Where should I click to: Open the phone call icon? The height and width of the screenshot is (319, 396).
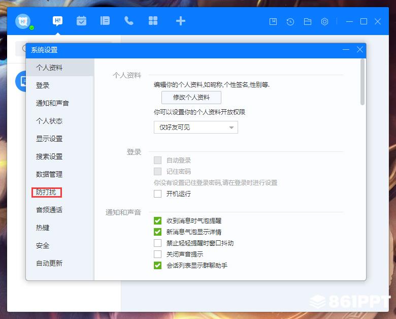tap(129, 21)
